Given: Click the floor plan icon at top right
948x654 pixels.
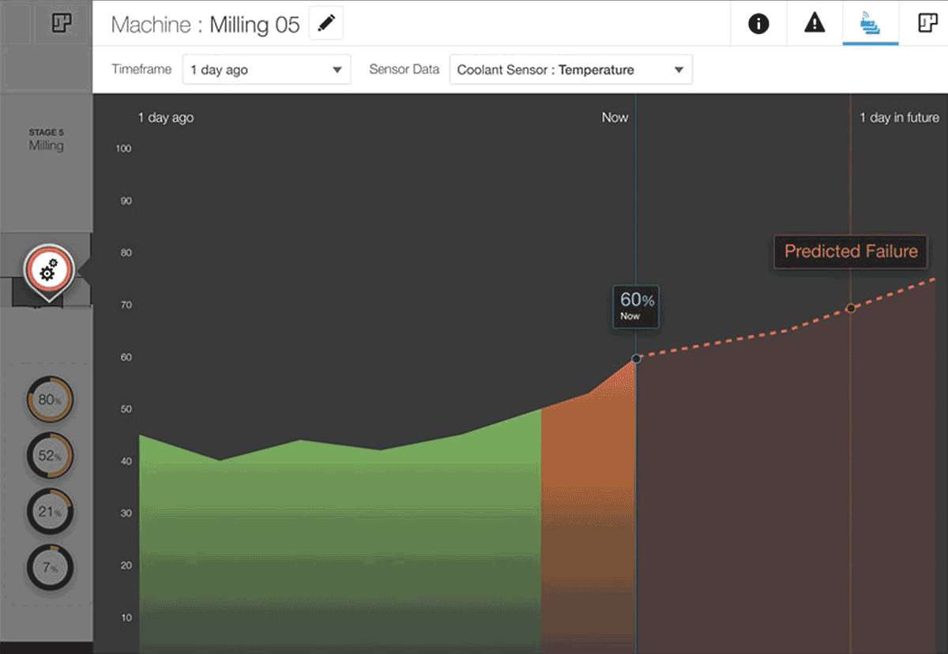Looking at the screenshot, I should 927,24.
